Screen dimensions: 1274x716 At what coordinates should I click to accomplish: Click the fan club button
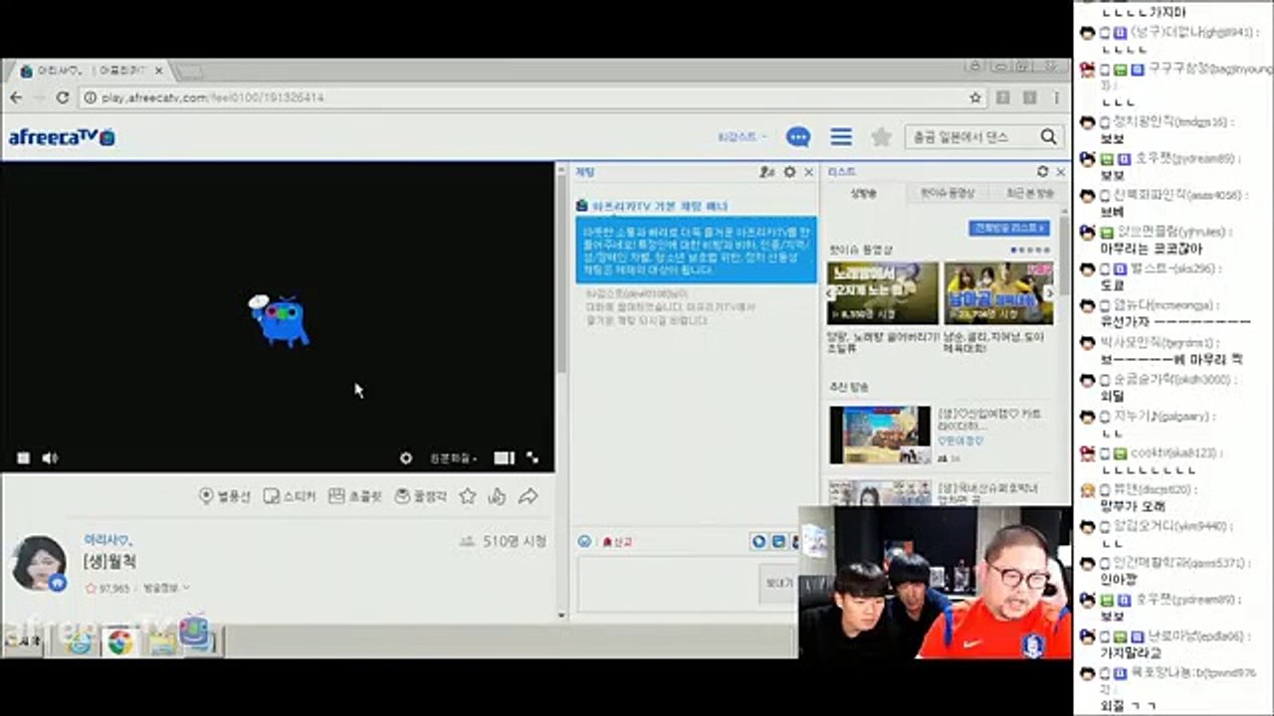[421, 495]
